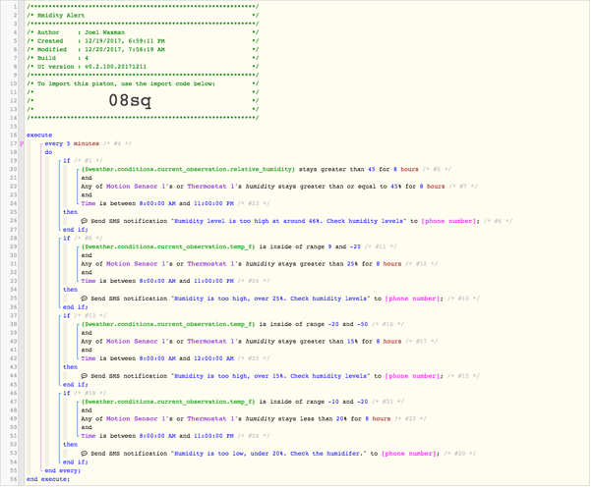
Task: Click the message 'Humidity is too low, under 20%'
Action: pyautogui.click(x=268, y=454)
